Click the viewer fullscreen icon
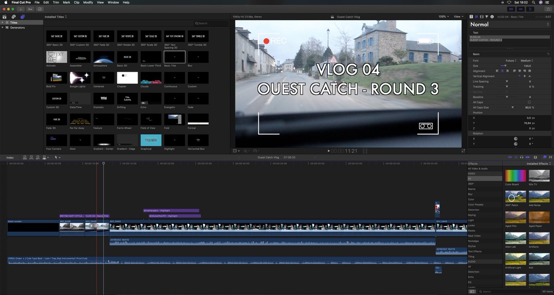554x295 pixels. tap(463, 151)
